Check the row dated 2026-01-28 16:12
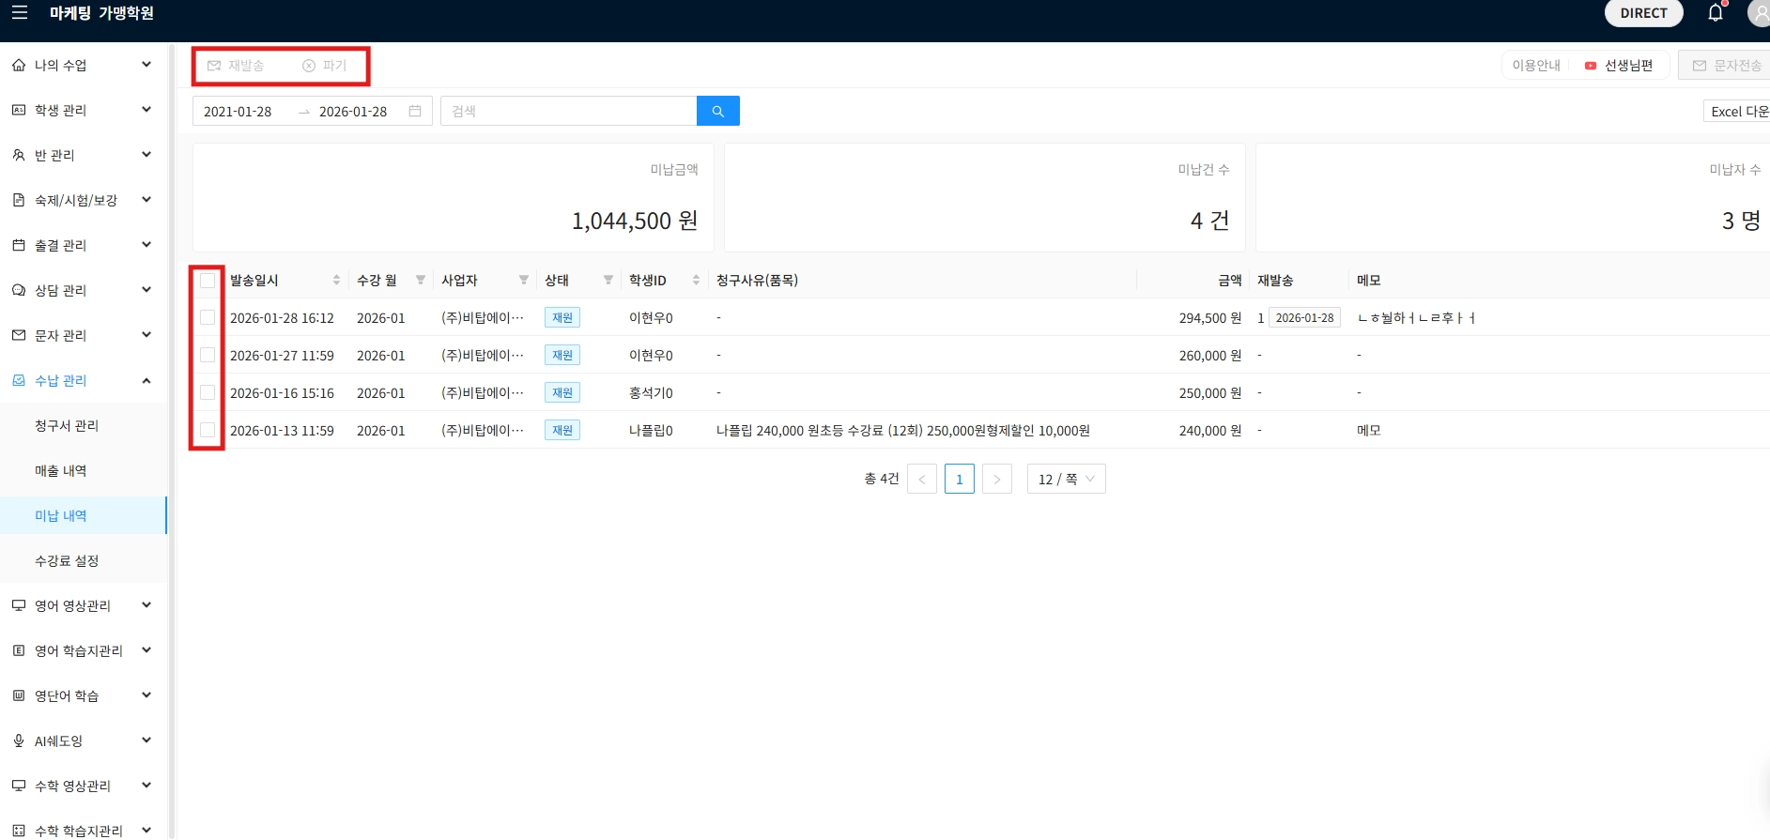 [208, 317]
